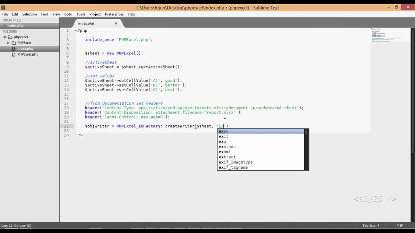Click the FOLDERS sidebar heading
This screenshot has height=233, width=415.
tap(10, 31)
